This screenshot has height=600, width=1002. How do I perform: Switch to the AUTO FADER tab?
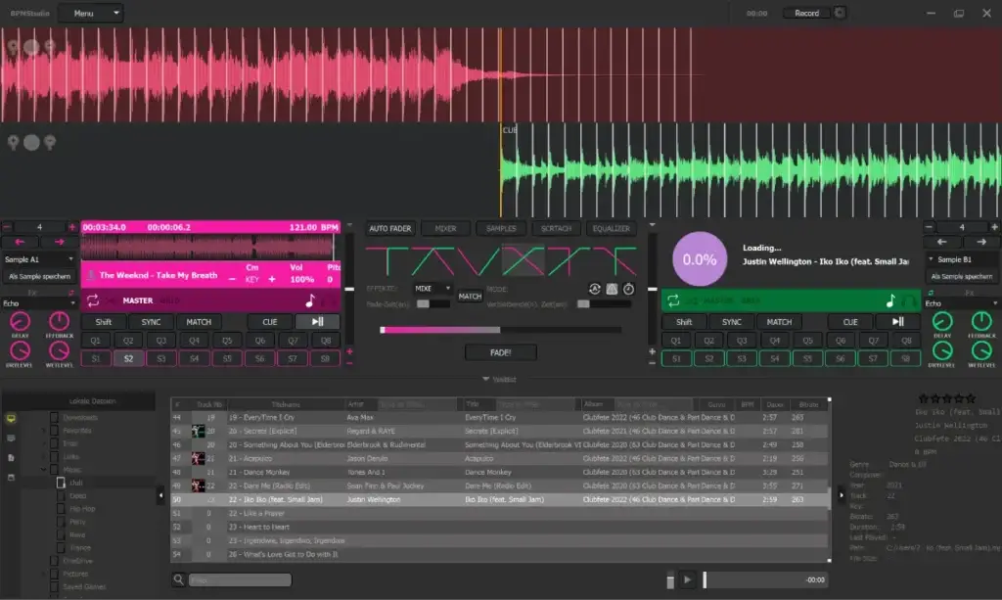coord(390,229)
